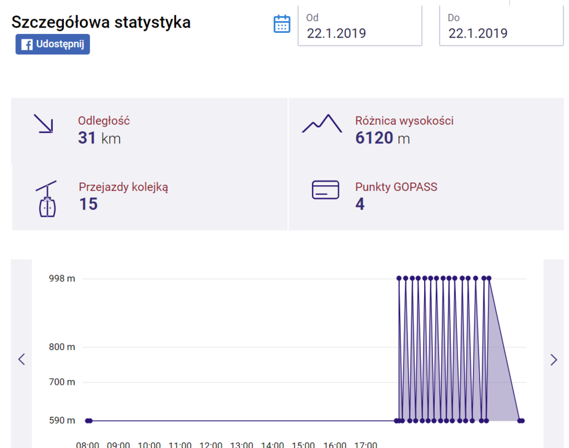Click the GOPASS card icon
Image resolution: width=569 pixels, height=448 pixels.
pos(326,190)
